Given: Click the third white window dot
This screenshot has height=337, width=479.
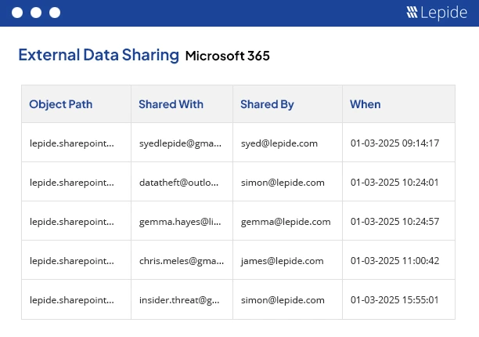Looking at the screenshot, I should pyautogui.click(x=55, y=13).
